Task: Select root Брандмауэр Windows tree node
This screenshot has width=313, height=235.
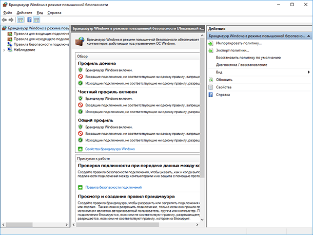Action: click(38, 28)
